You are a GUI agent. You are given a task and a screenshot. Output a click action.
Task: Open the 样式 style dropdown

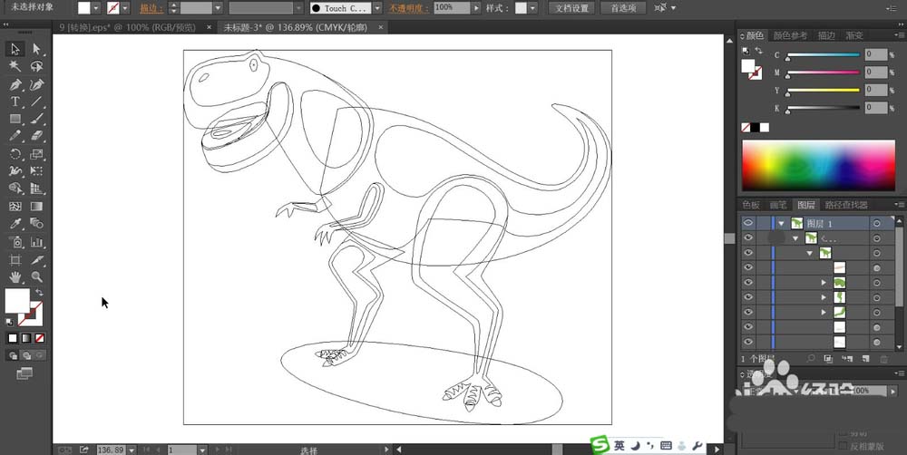tap(532, 8)
